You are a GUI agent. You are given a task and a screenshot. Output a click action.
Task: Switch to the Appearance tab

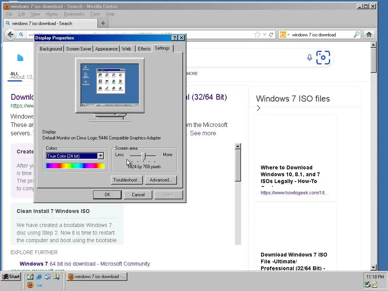click(106, 49)
